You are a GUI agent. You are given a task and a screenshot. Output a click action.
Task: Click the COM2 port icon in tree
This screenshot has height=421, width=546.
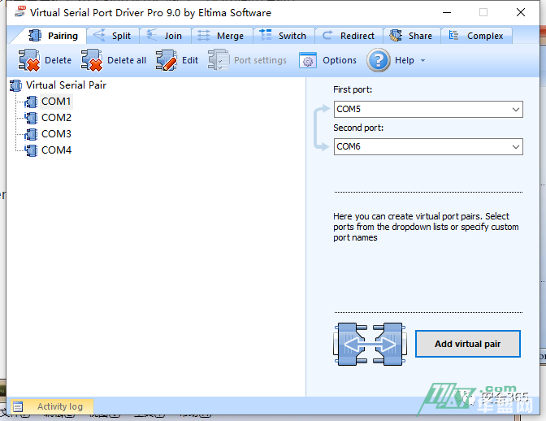click(32, 118)
